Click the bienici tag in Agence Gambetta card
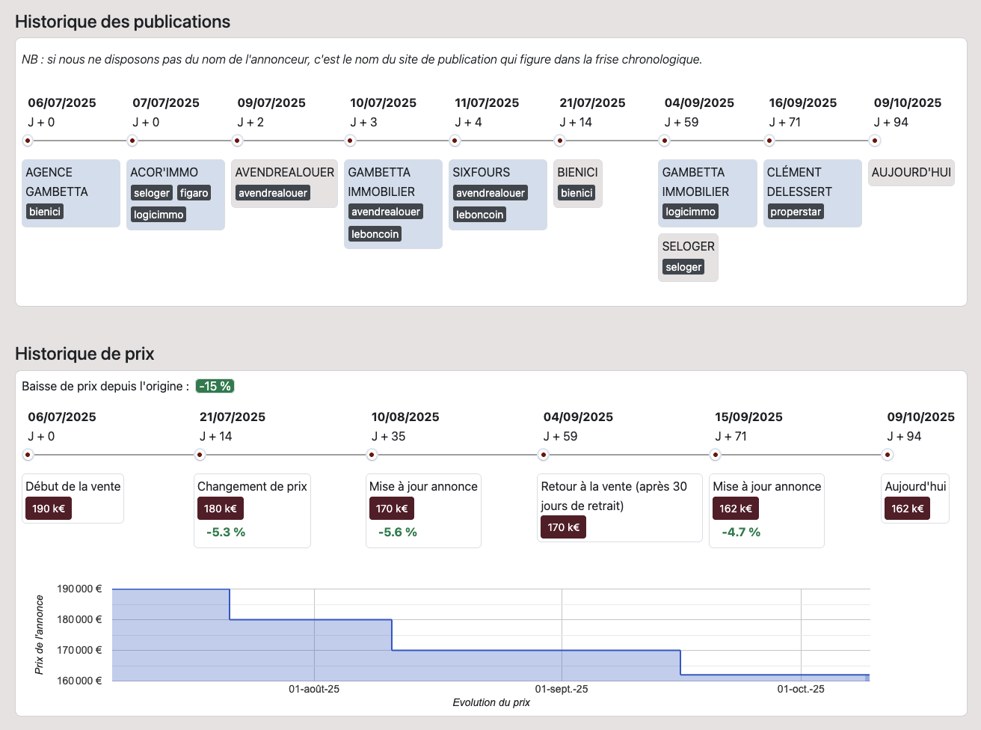 (45, 212)
